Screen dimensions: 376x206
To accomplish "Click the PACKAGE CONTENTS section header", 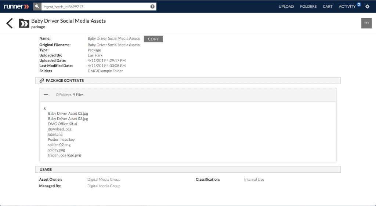I will (188, 81).
